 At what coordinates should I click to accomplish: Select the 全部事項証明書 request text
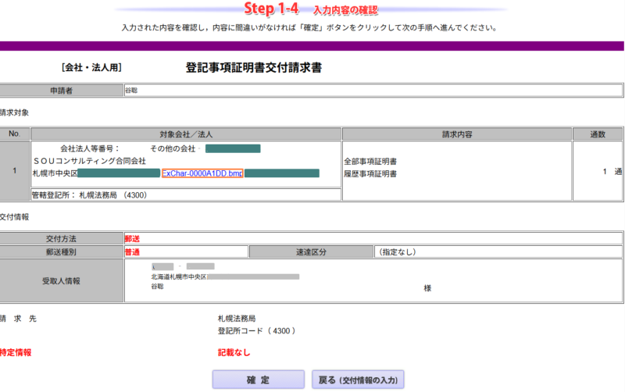click(370, 162)
